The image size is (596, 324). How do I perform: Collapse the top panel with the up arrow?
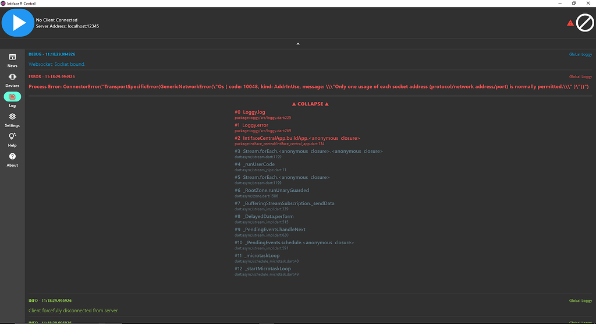(298, 44)
